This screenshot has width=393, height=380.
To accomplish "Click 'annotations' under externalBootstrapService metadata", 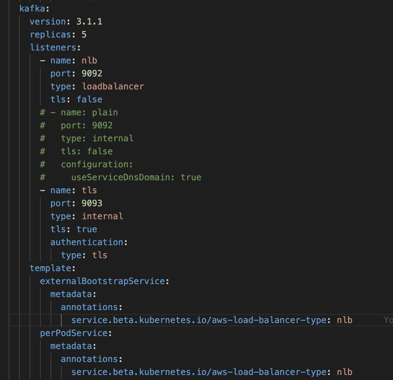I will pyautogui.click(x=89, y=307).
